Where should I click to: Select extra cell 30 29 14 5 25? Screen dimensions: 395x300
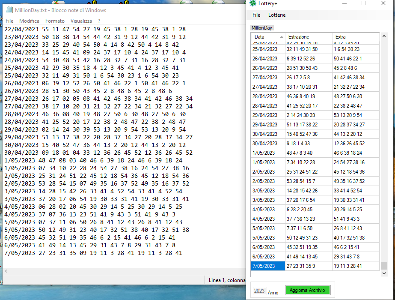(356, 210)
